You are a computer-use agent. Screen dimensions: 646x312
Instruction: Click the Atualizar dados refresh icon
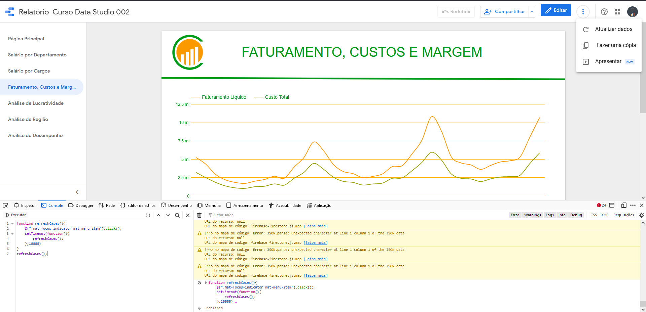coord(586,29)
